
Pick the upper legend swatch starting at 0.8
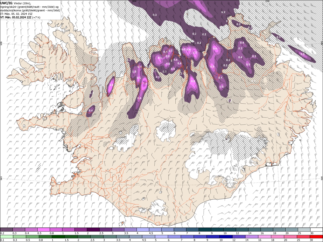tap(56, 230)
